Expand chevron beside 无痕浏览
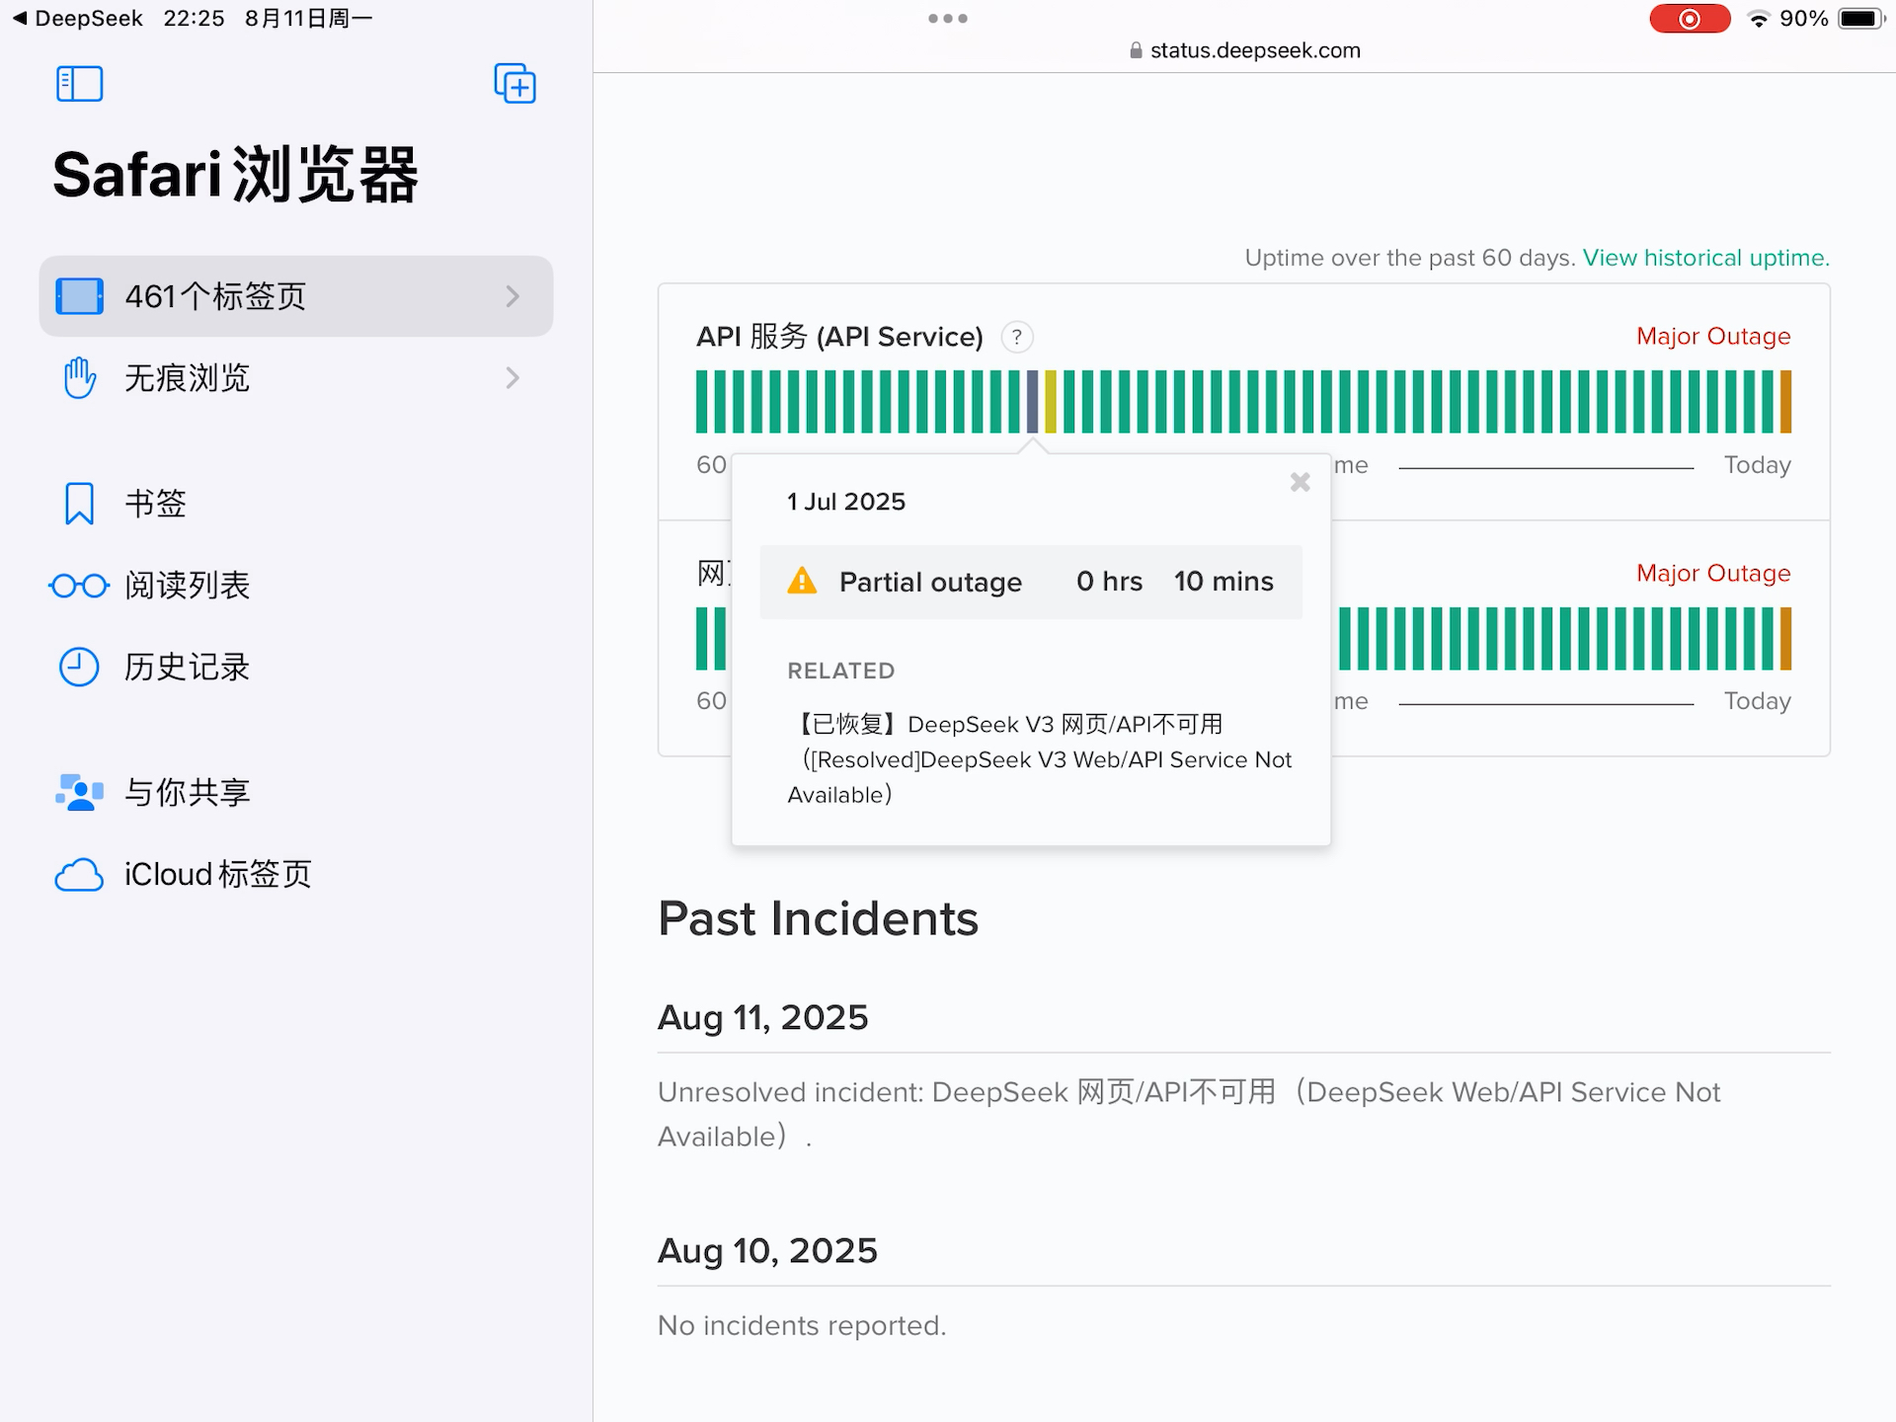The height and width of the screenshot is (1422, 1896). (513, 378)
